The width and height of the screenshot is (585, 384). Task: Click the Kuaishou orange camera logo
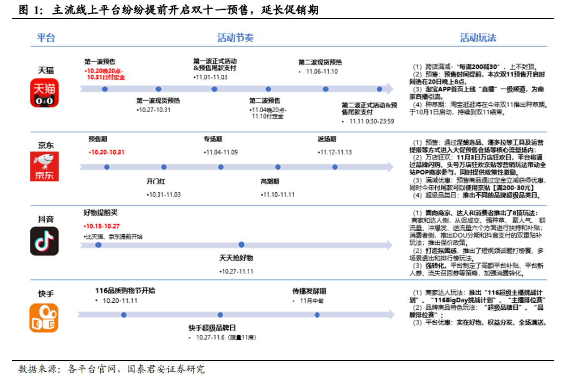pyautogui.click(x=44, y=317)
